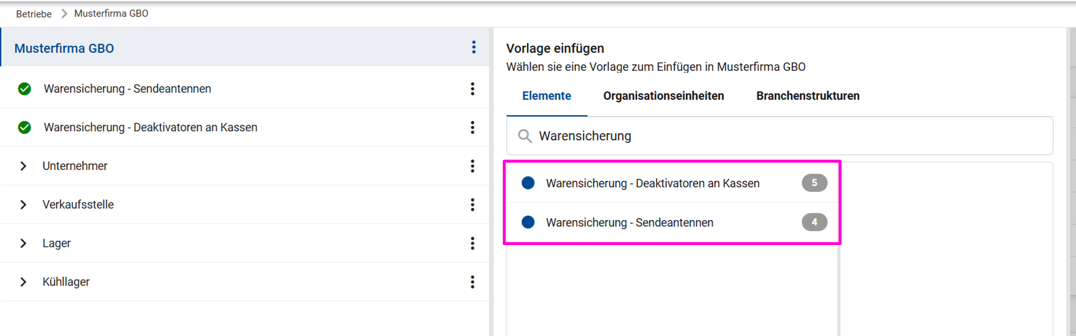Switch to the Branchenstrukturen tab
Image resolution: width=1076 pixels, height=336 pixels.
coord(807,96)
